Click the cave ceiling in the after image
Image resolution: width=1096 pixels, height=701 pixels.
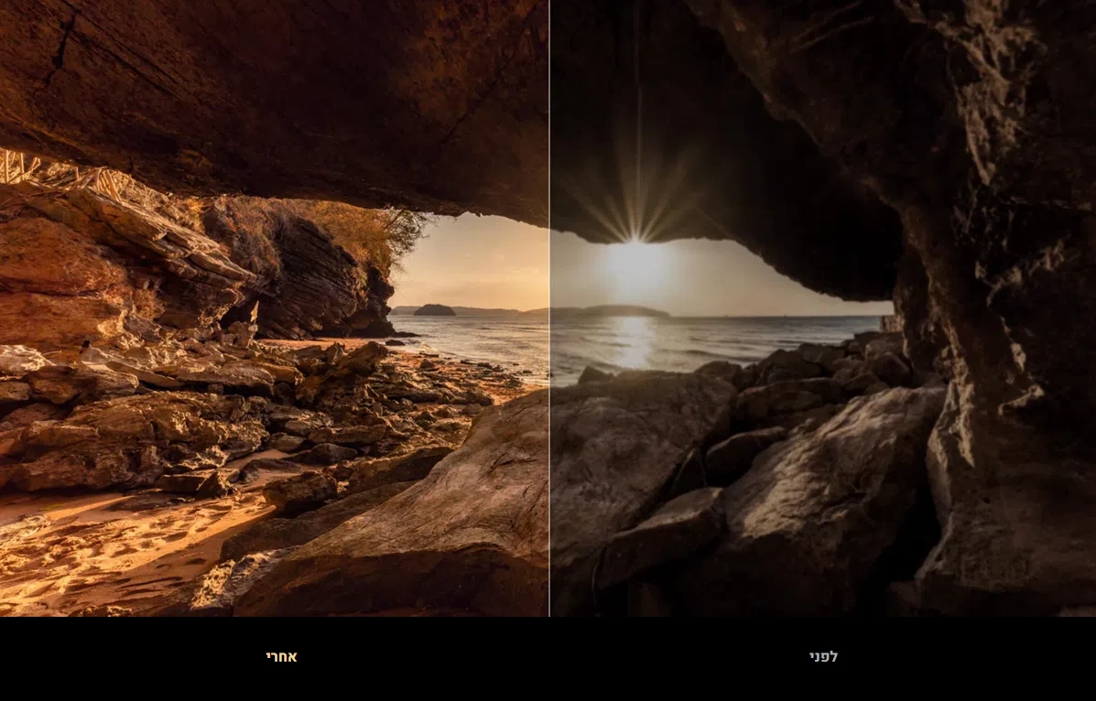point(275,92)
